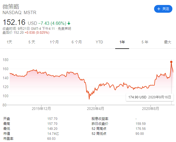Switch to the 1个月 chart range
Screen dimensions: 176x142
[54, 42]
